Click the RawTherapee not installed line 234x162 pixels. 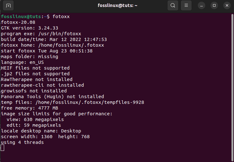click(37, 79)
